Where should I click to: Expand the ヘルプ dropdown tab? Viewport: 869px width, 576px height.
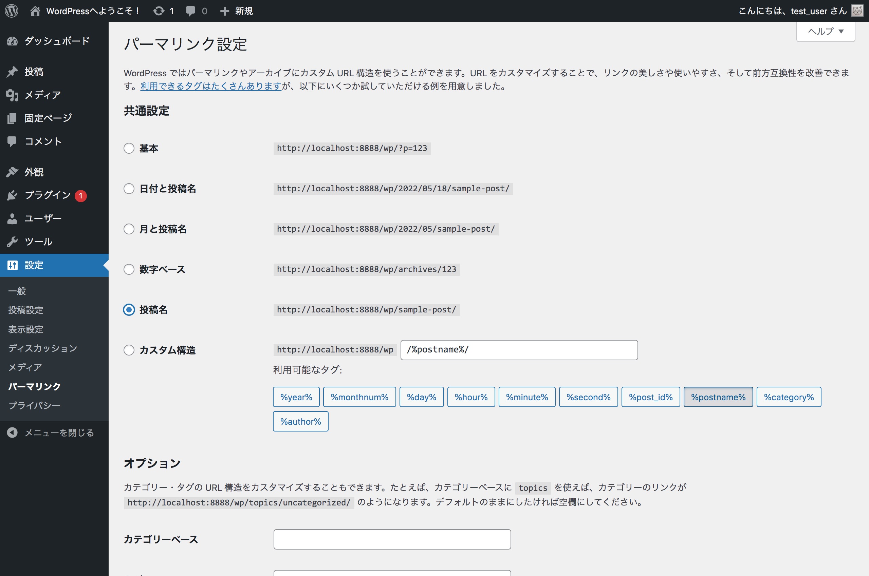825,31
